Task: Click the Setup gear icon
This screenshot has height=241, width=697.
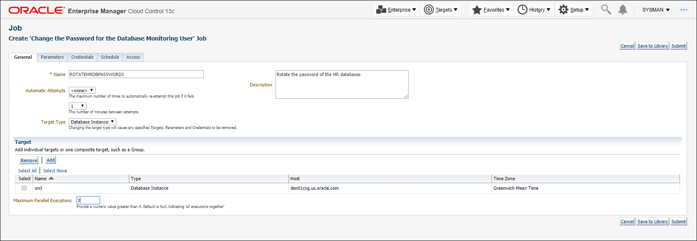Action: [x=564, y=10]
